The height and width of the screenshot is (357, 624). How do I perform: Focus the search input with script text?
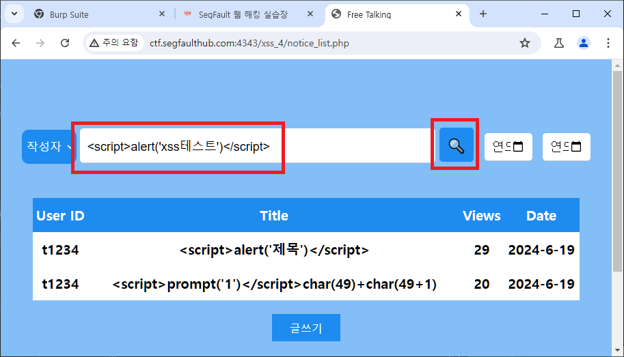(257, 145)
